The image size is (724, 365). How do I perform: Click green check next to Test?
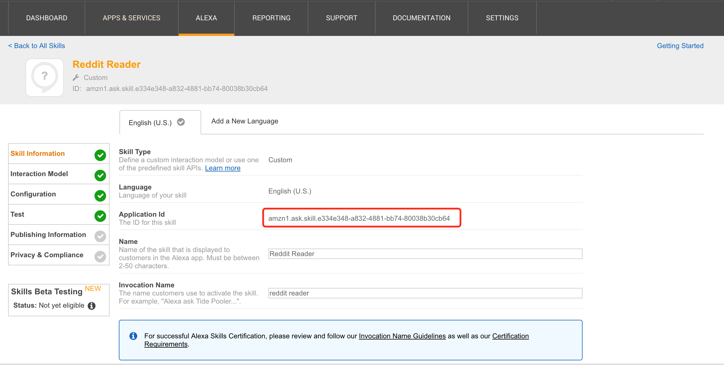(x=100, y=216)
